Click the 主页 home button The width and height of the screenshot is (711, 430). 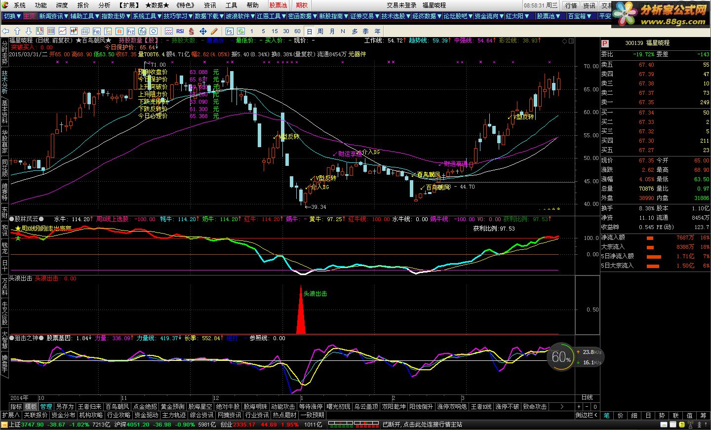tap(29, 16)
